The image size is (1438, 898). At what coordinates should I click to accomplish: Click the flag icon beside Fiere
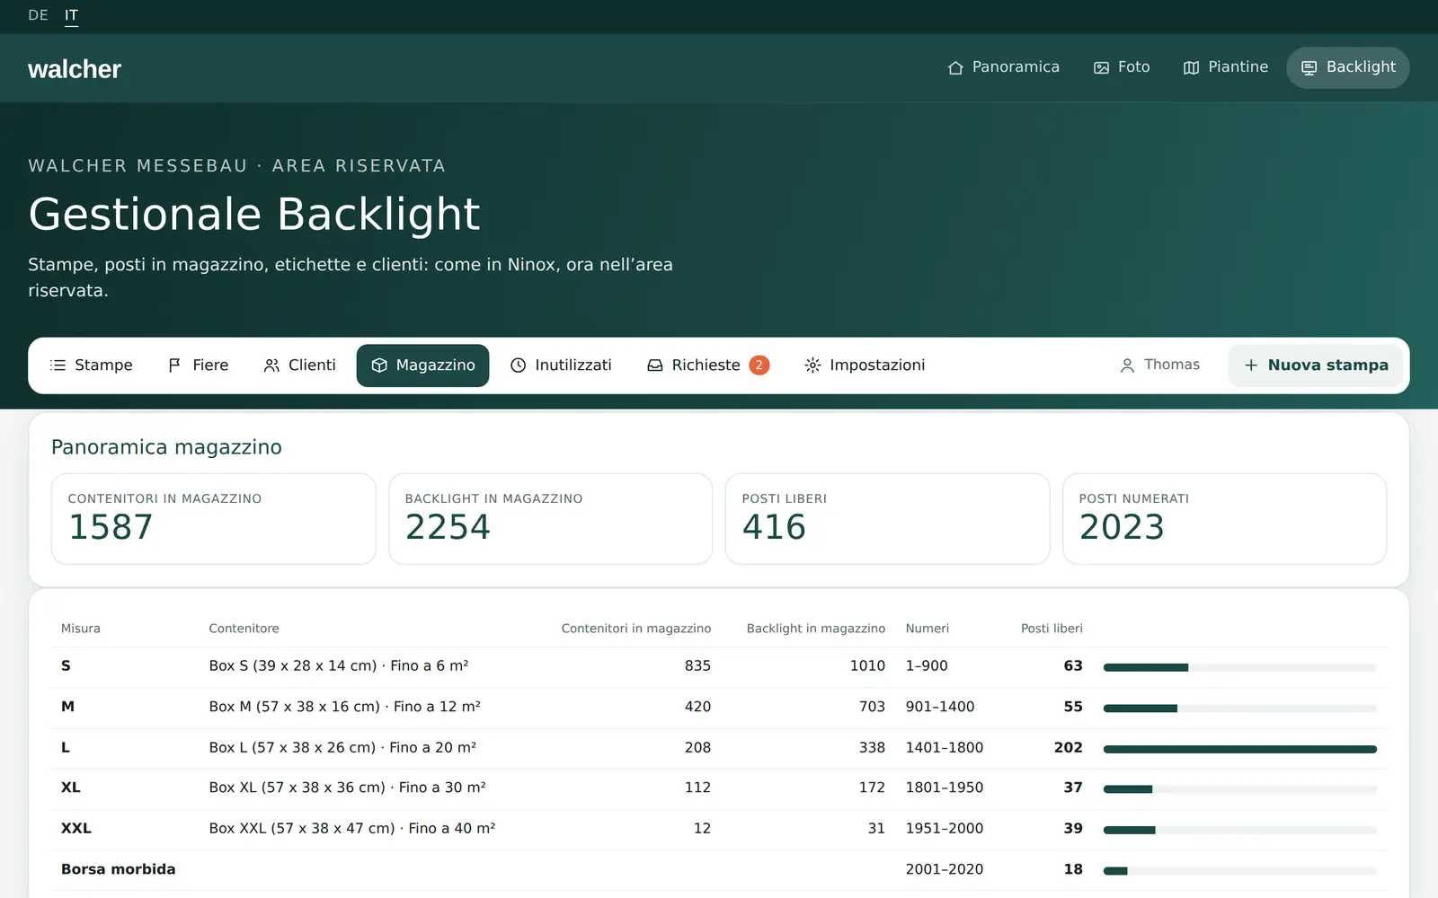point(175,365)
